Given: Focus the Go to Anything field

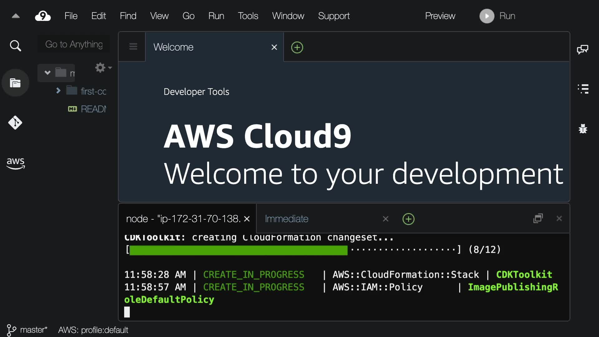Looking at the screenshot, I should tap(74, 44).
